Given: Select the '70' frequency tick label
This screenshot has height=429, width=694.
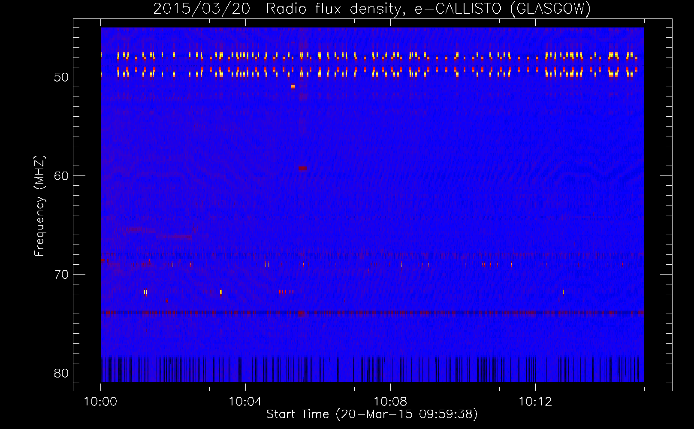Looking at the screenshot, I should coord(61,275).
